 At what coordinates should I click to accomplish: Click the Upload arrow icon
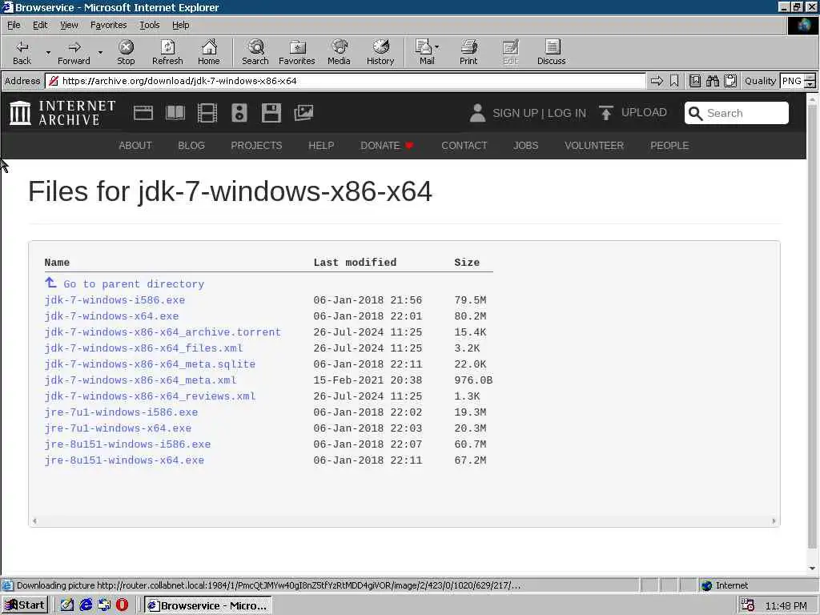[x=605, y=113]
